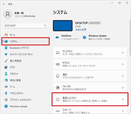Click the OneDrive cloud icon
This screenshot has width=131, height=114.
point(57,37)
